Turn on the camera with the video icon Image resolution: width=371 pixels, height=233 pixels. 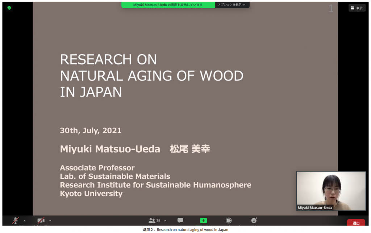coord(41,220)
